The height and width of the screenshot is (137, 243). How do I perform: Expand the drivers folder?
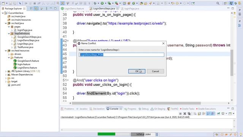[9, 54]
